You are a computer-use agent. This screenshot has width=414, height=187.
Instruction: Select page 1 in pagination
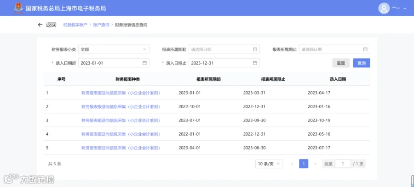304,164
